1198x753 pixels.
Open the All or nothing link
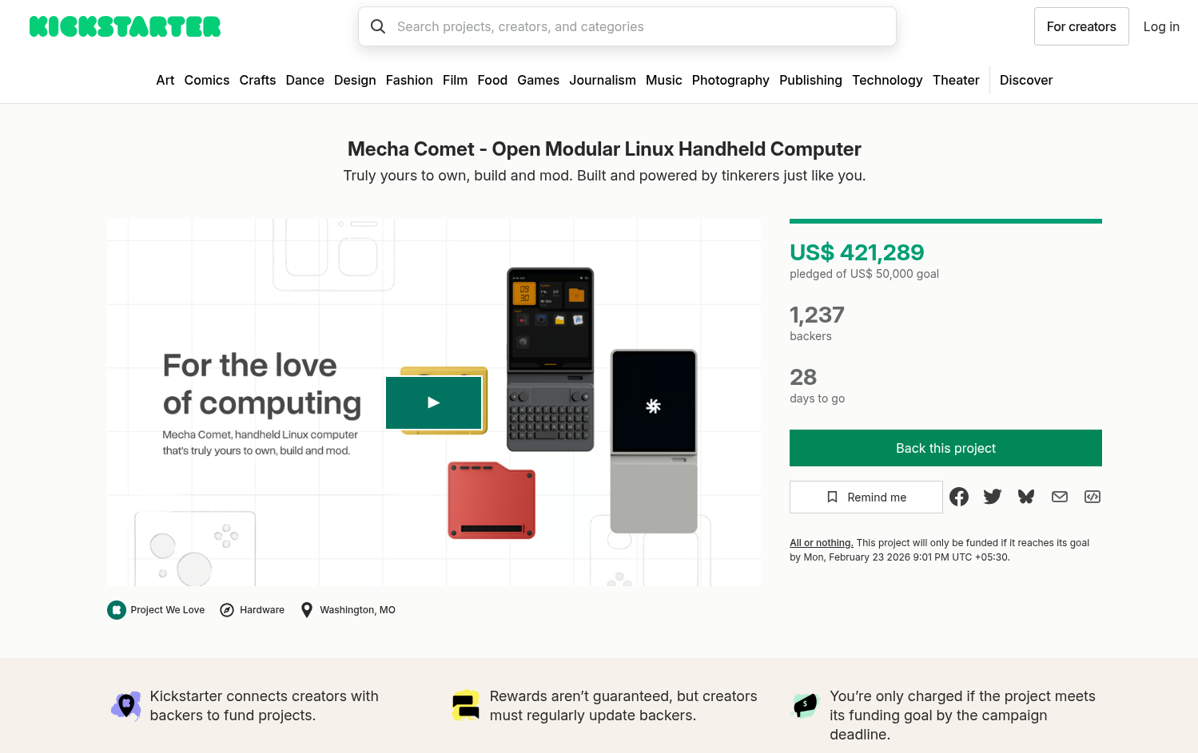(x=821, y=543)
